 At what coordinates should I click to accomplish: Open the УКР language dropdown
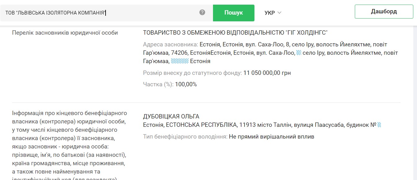pyautogui.click(x=273, y=13)
